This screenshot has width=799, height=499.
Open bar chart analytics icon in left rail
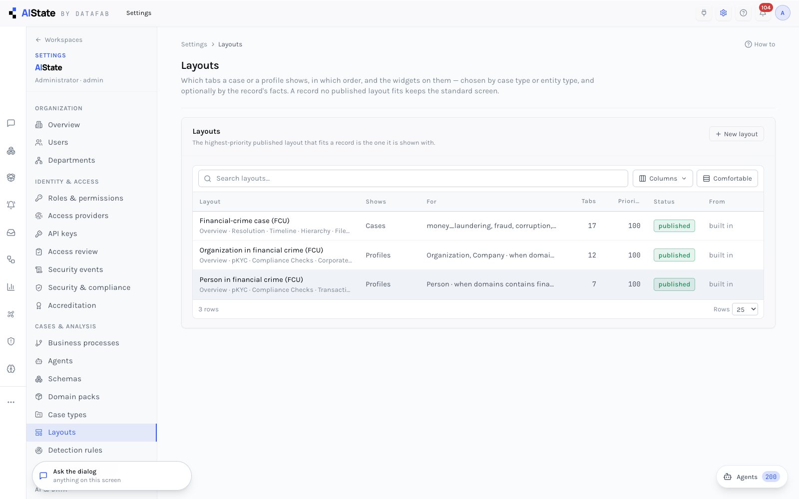tap(11, 287)
